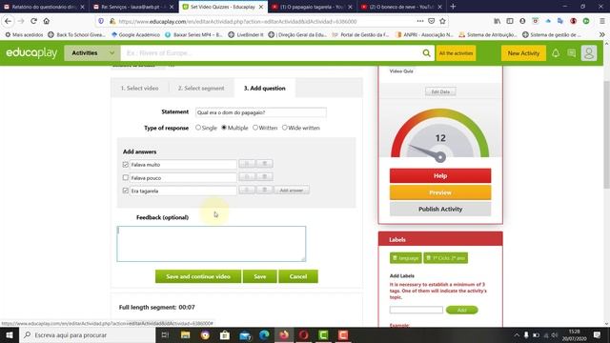Click the Save button

pos(260,276)
